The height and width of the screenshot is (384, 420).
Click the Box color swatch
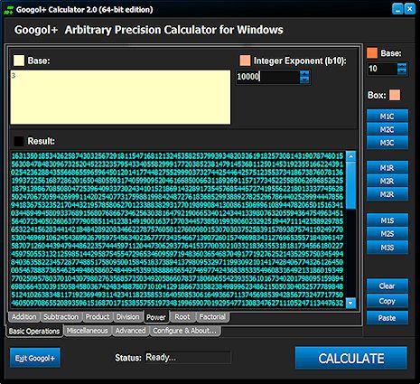pyautogui.click(x=395, y=95)
